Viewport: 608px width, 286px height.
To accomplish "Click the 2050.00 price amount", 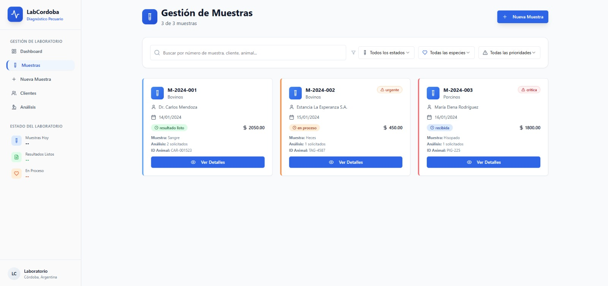I will coord(256,128).
